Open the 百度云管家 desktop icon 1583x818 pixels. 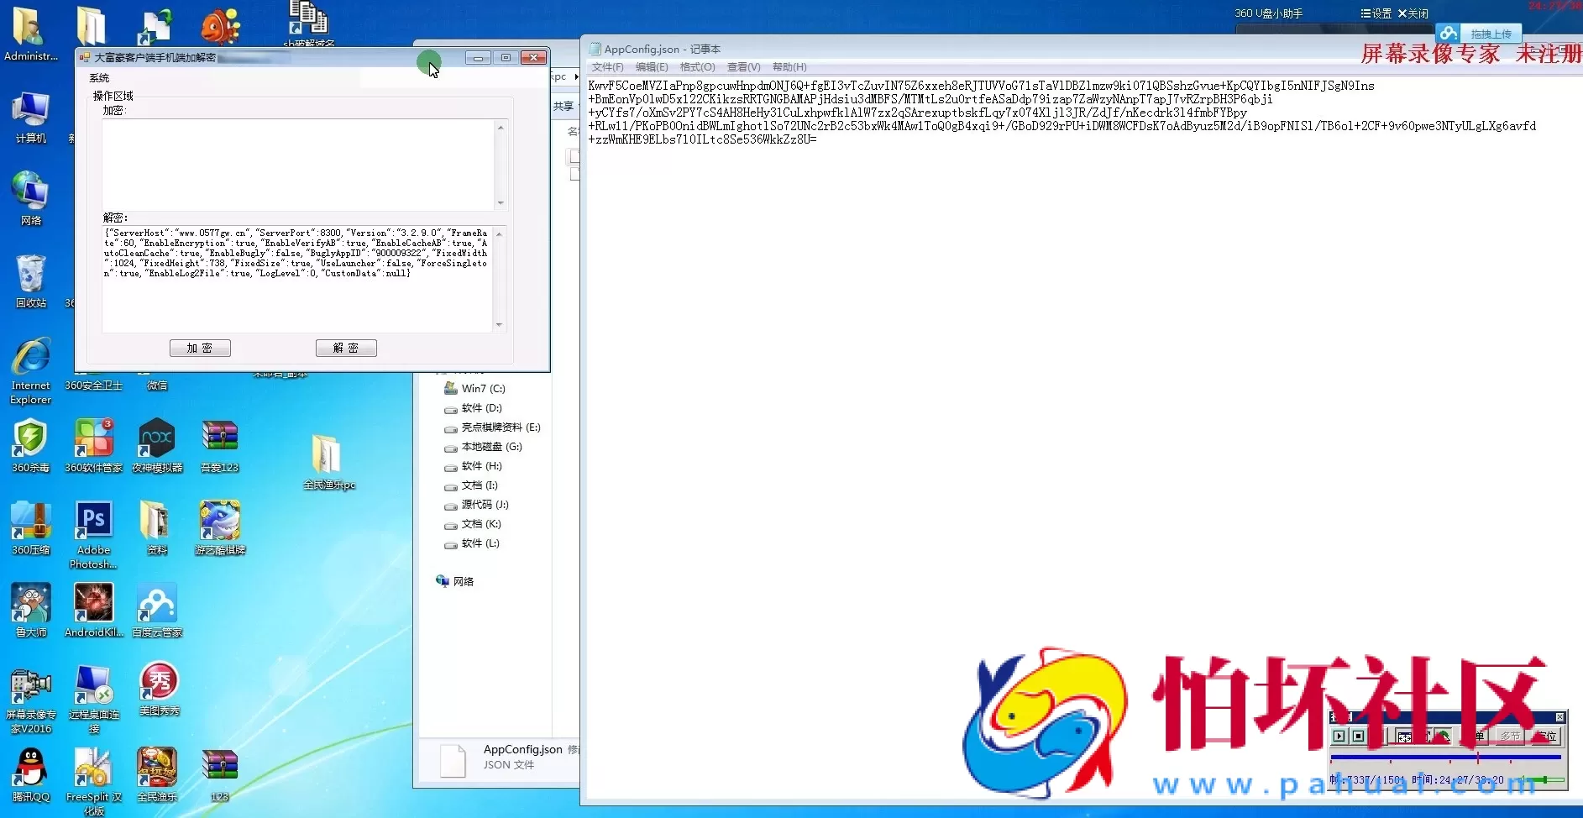point(157,606)
